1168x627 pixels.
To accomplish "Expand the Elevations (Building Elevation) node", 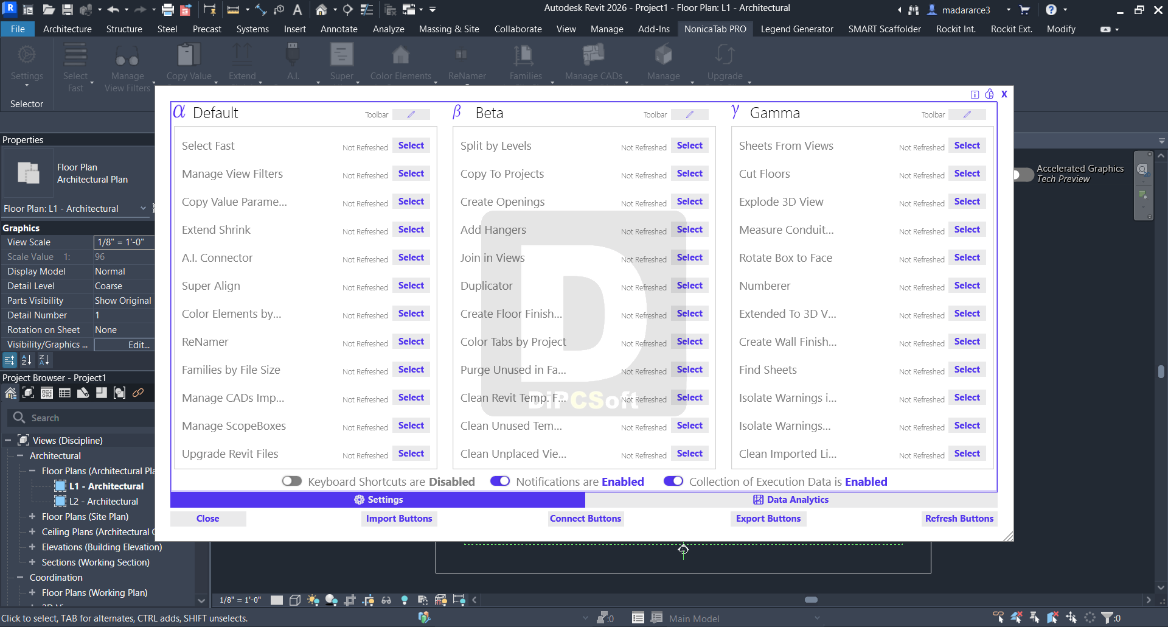I will [32, 547].
